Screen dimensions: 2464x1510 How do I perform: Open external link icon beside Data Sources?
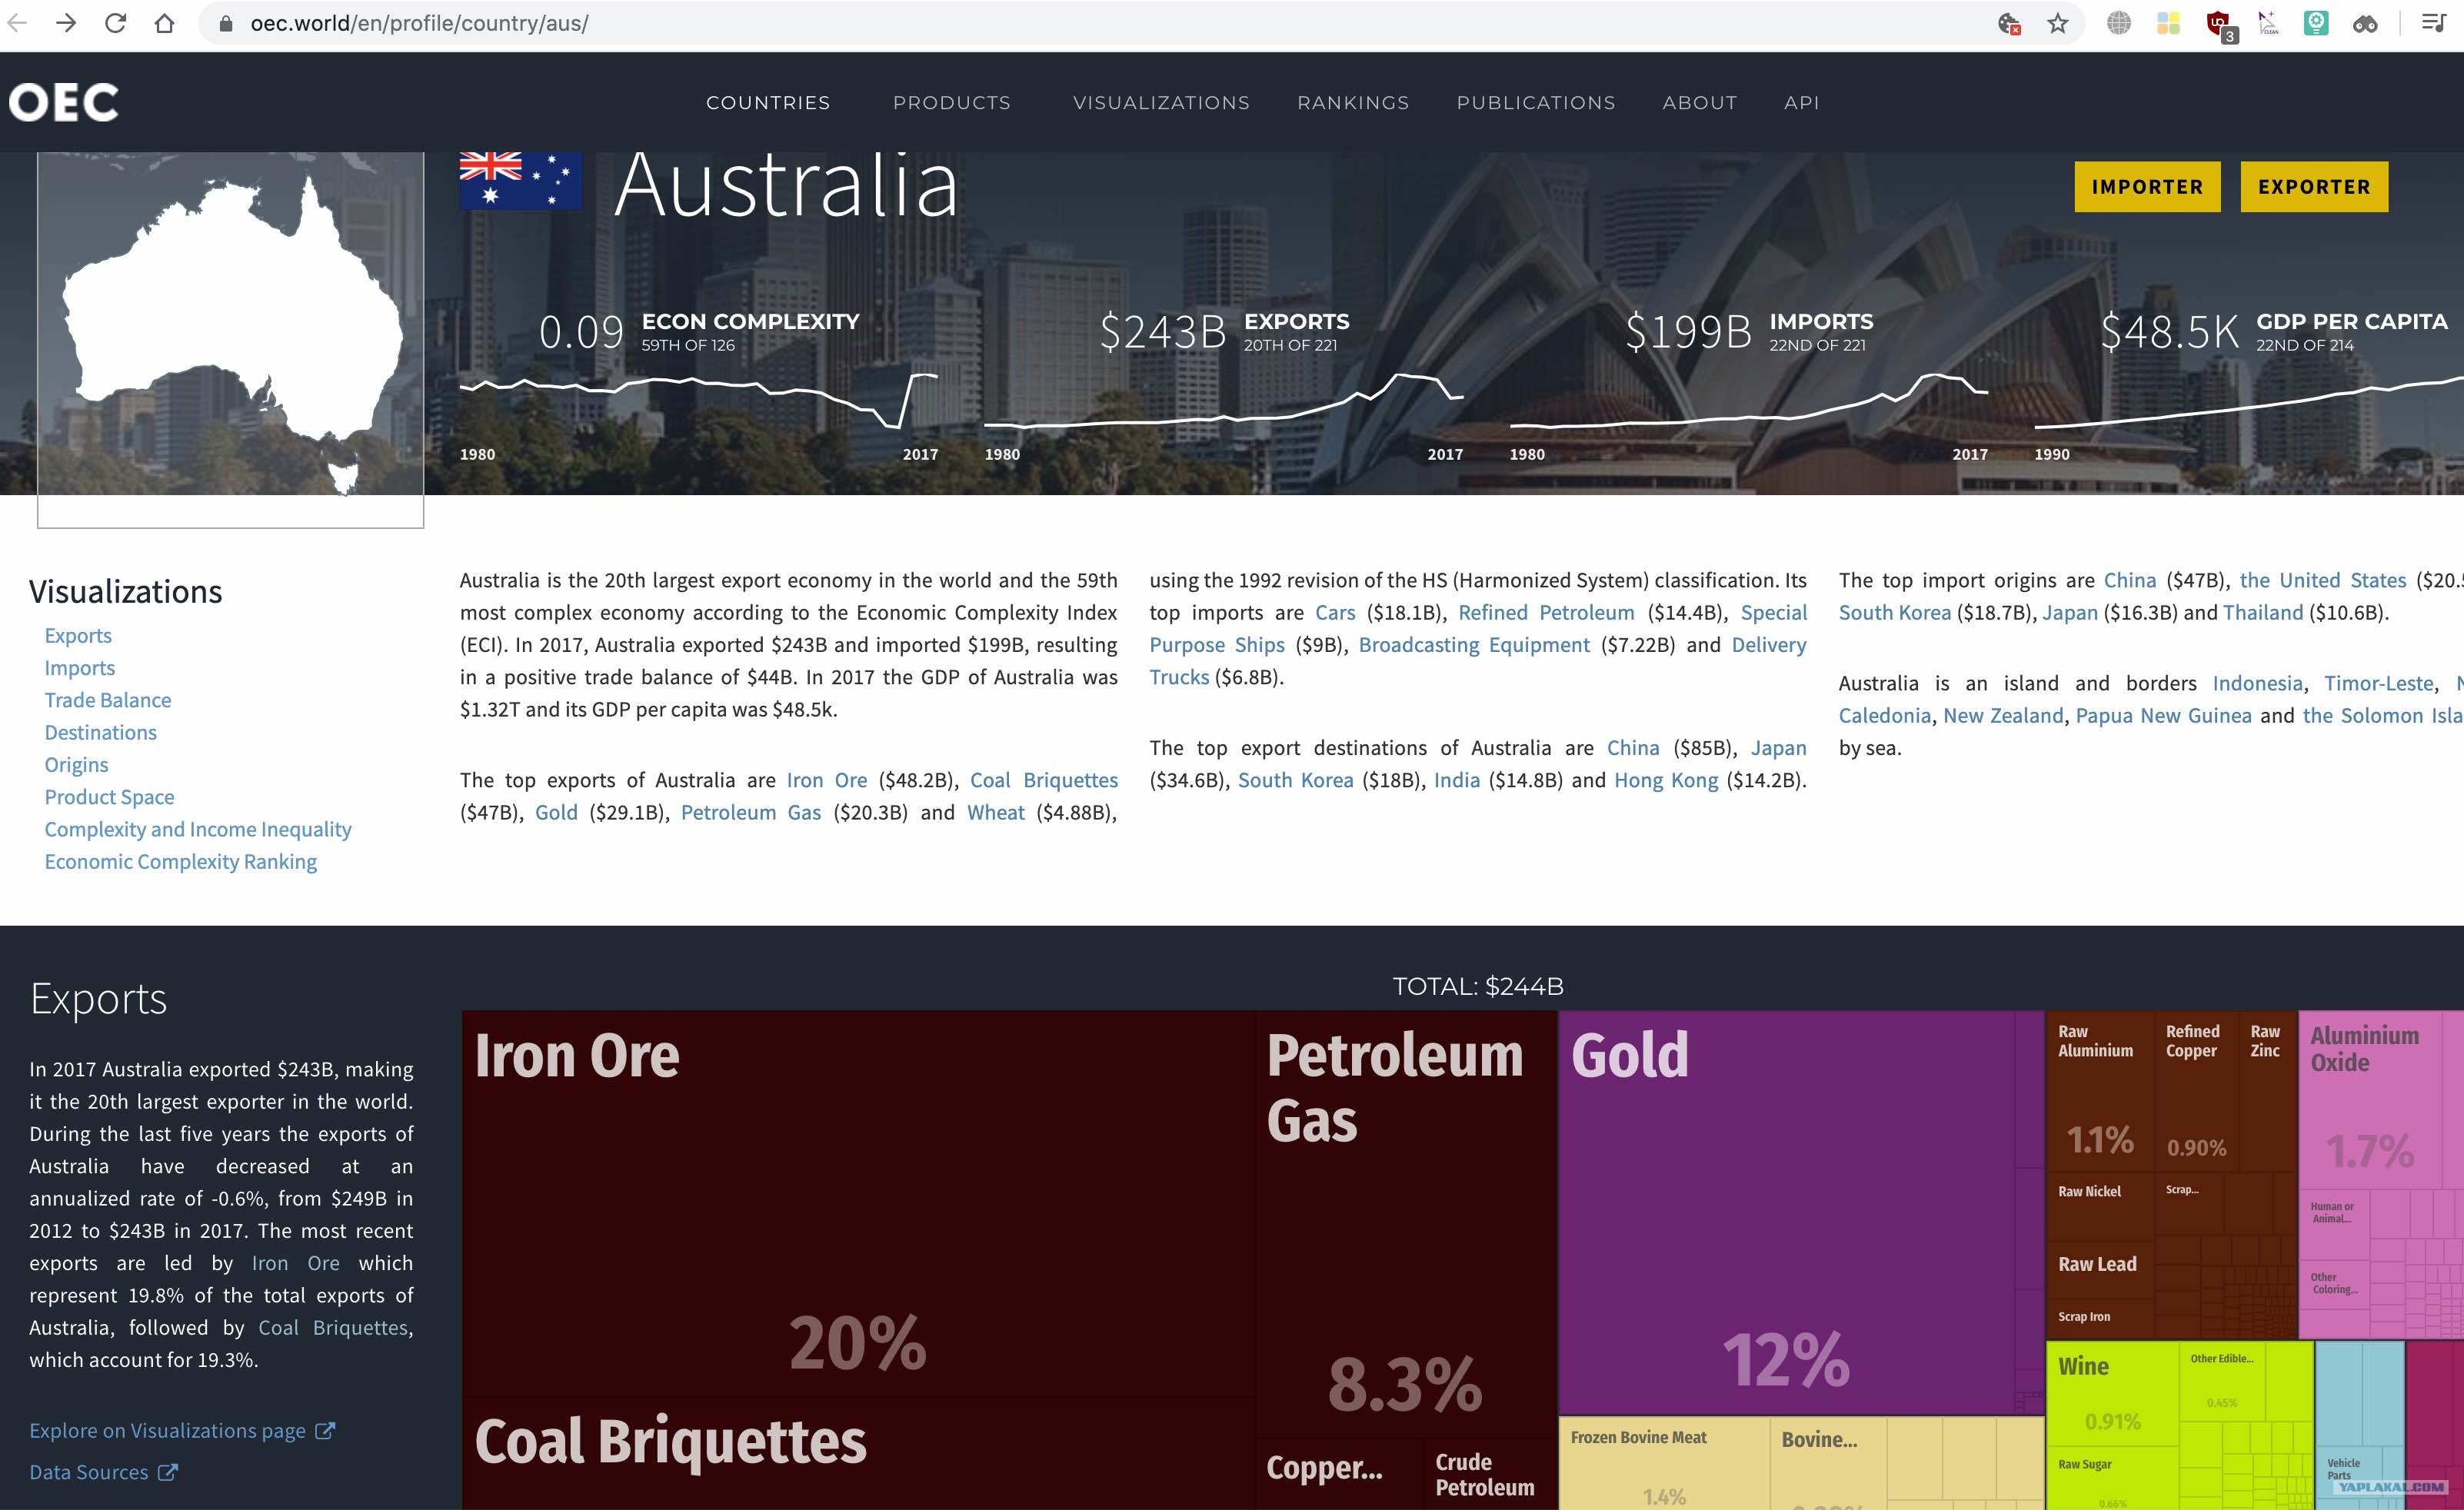click(x=168, y=1472)
